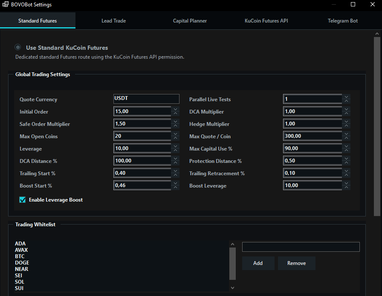Image resolution: width=382 pixels, height=296 pixels.
Task: Decrease the Boost Leverage value
Action: click(x=346, y=183)
